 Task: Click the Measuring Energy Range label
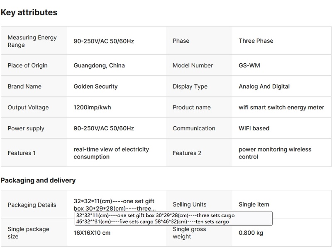(x=32, y=41)
